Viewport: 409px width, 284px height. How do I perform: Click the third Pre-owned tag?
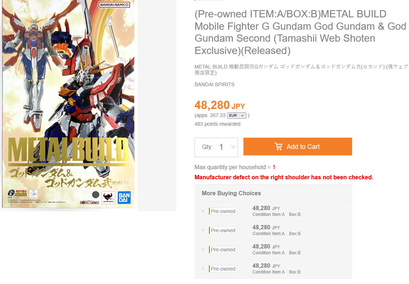click(223, 250)
